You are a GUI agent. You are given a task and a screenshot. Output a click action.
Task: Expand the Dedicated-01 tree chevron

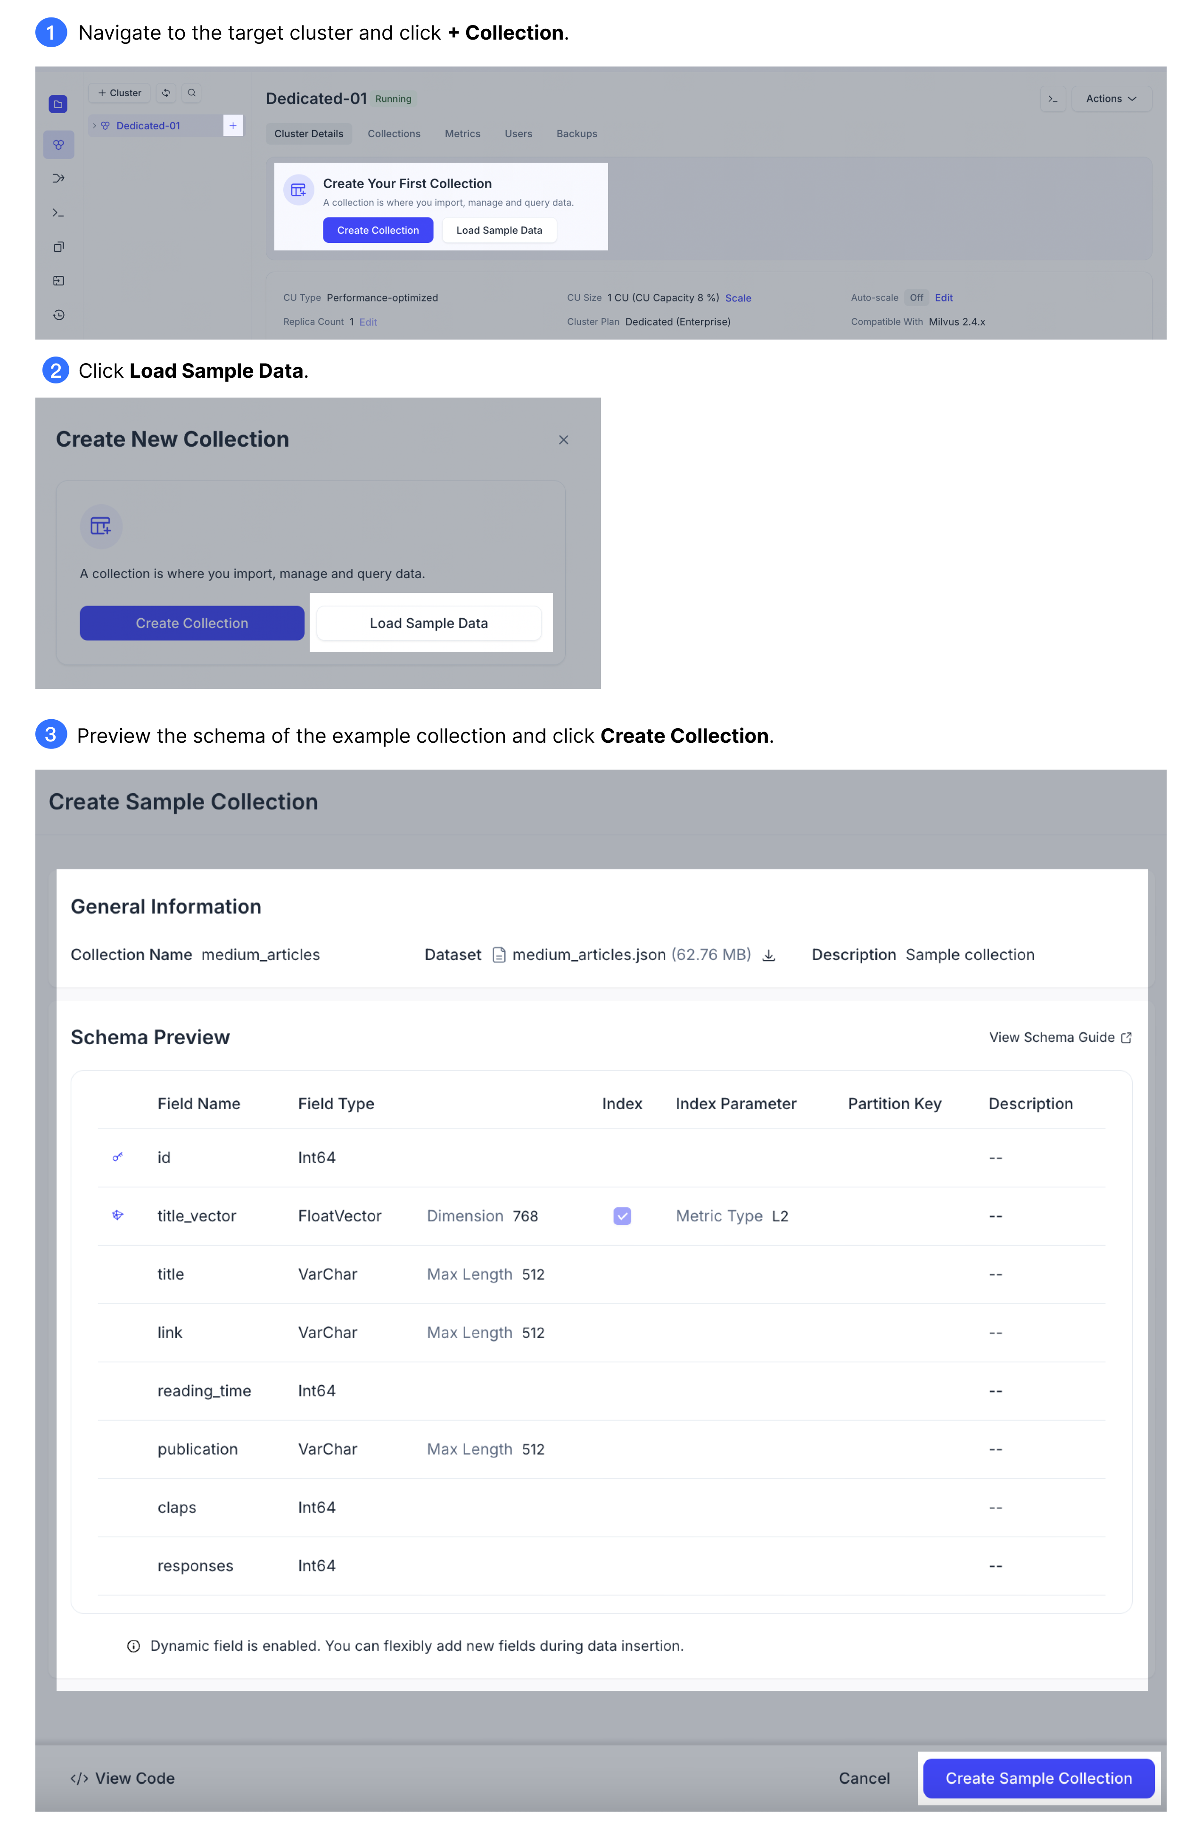point(94,126)
